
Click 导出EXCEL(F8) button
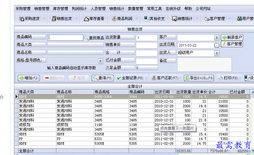coord(199,78)
